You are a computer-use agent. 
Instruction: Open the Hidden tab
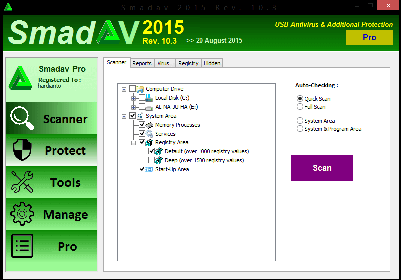212,63
